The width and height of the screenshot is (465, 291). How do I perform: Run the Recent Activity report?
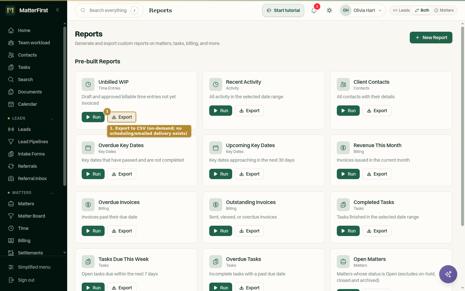coord(221,111)
